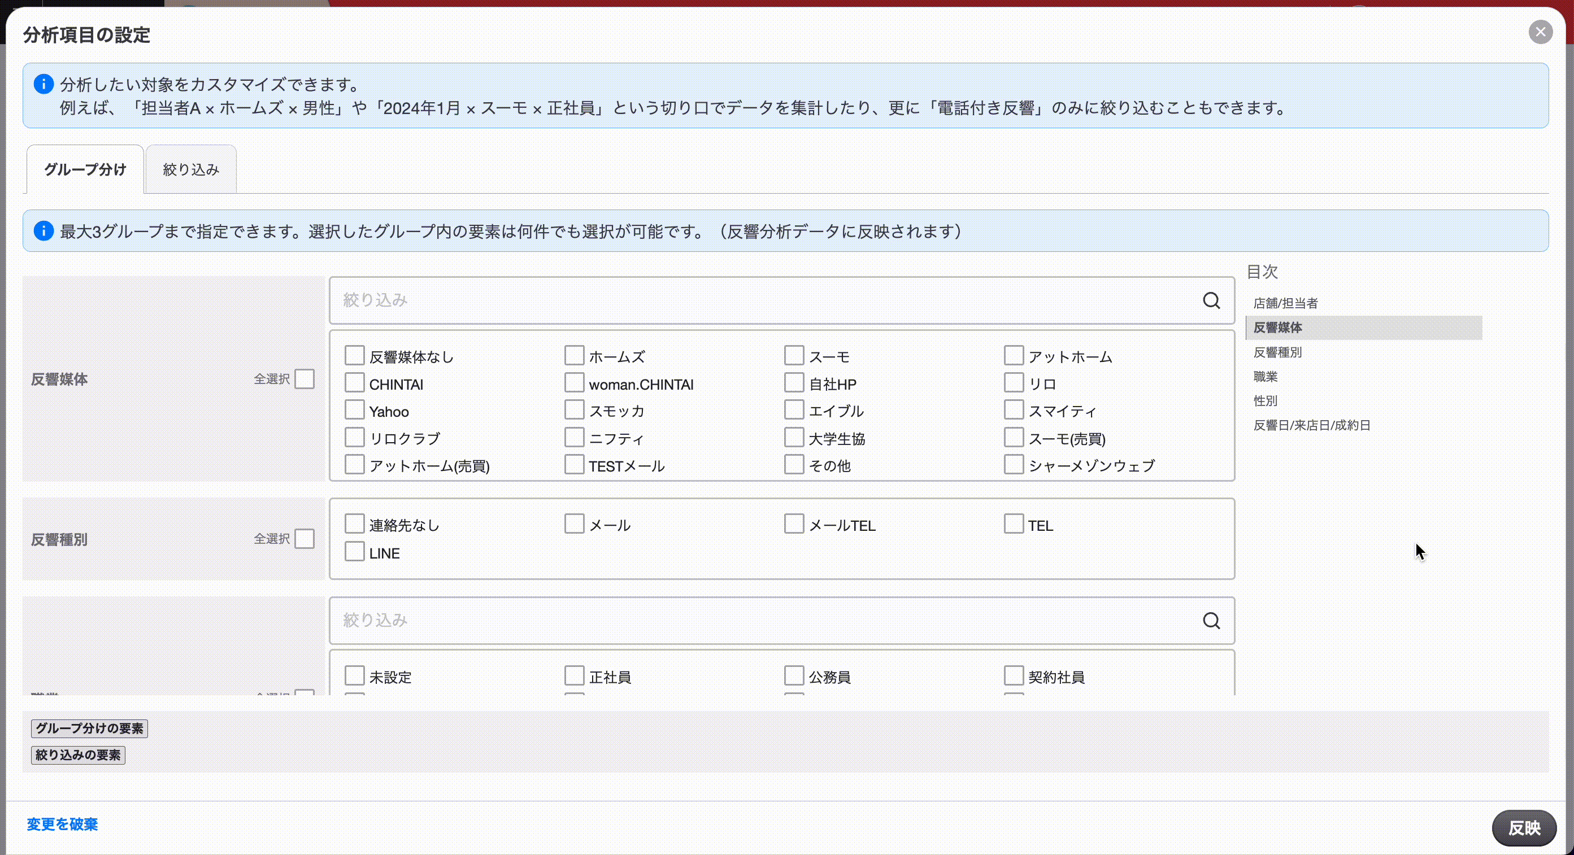Check the メール checkbox
1574x855 pixels.
click(x=575, y=524)
